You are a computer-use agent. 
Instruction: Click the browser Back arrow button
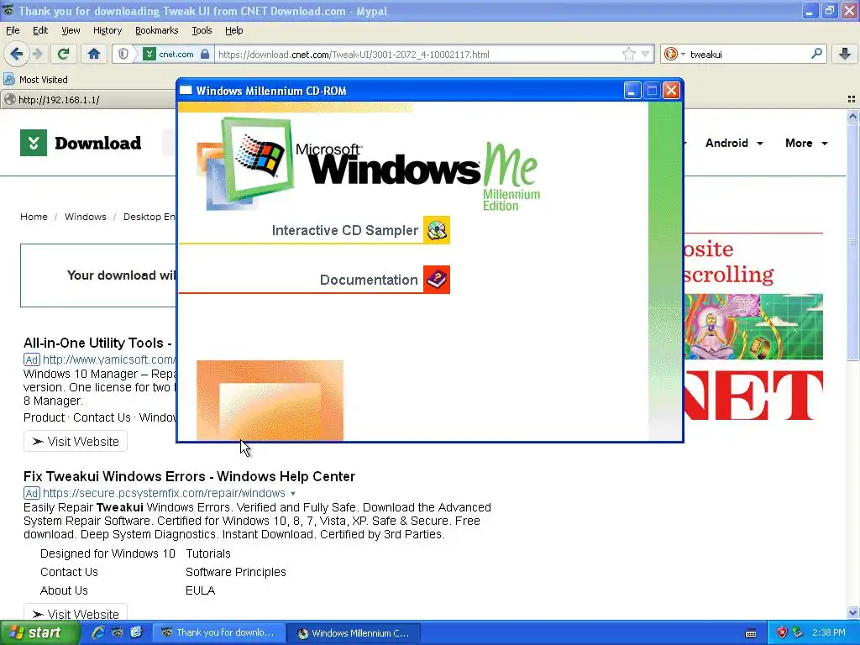coord(16,54)
